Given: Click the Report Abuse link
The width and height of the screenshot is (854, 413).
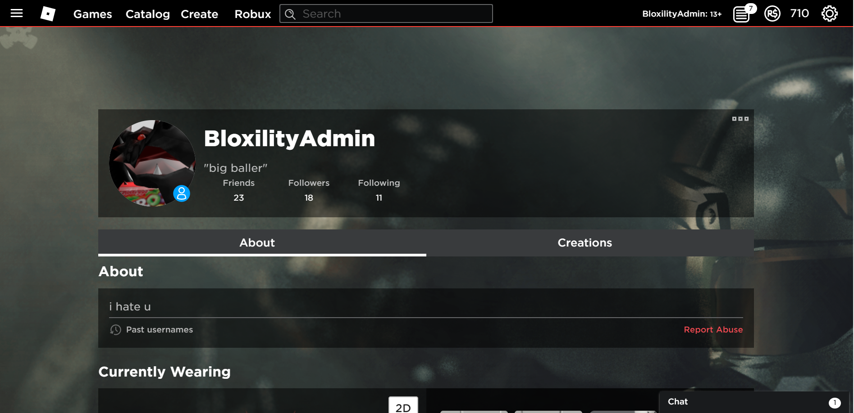Looking at the screenshot, I should click(713, 330).
